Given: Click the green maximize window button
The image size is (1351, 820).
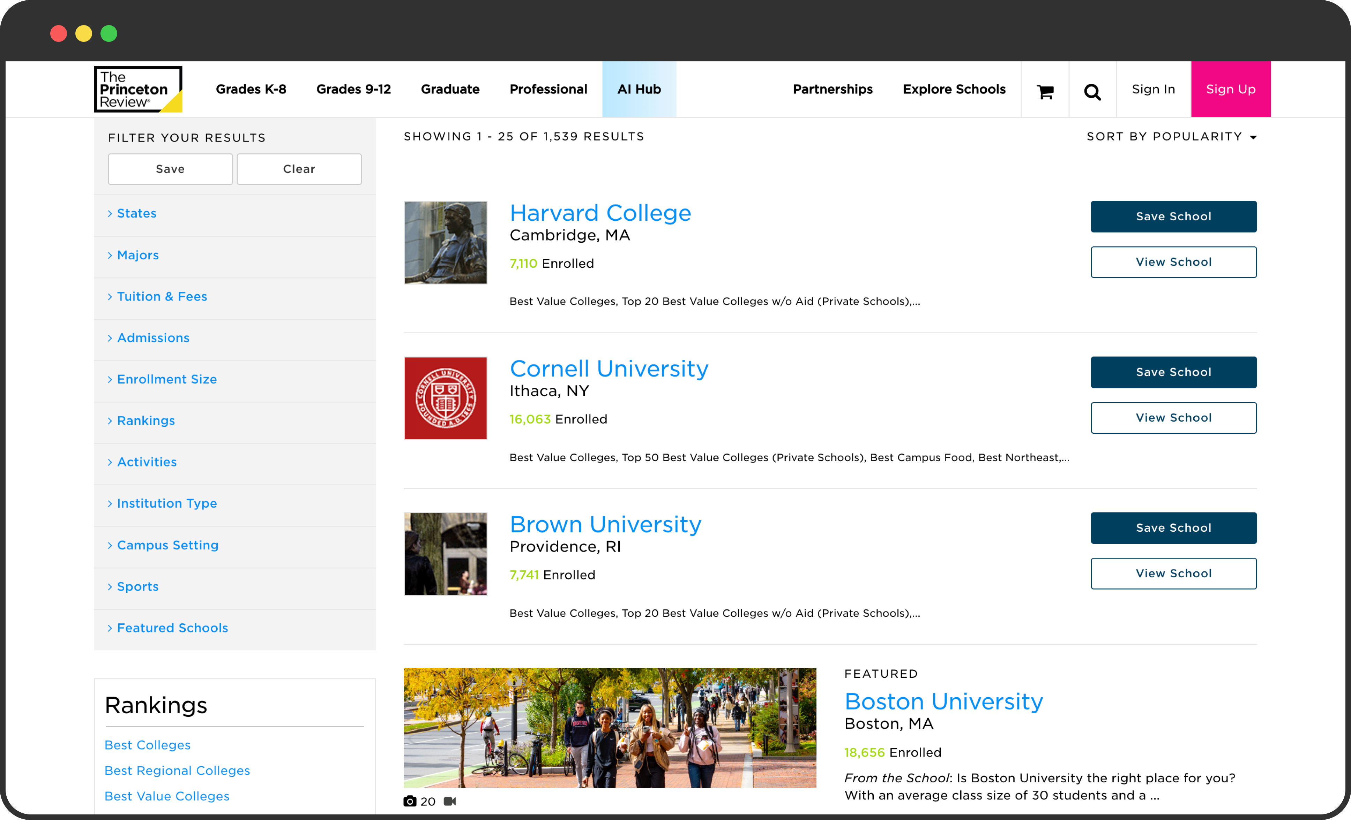Looking at the screenshot, I should pyautogui.click(x=109, y=33).
